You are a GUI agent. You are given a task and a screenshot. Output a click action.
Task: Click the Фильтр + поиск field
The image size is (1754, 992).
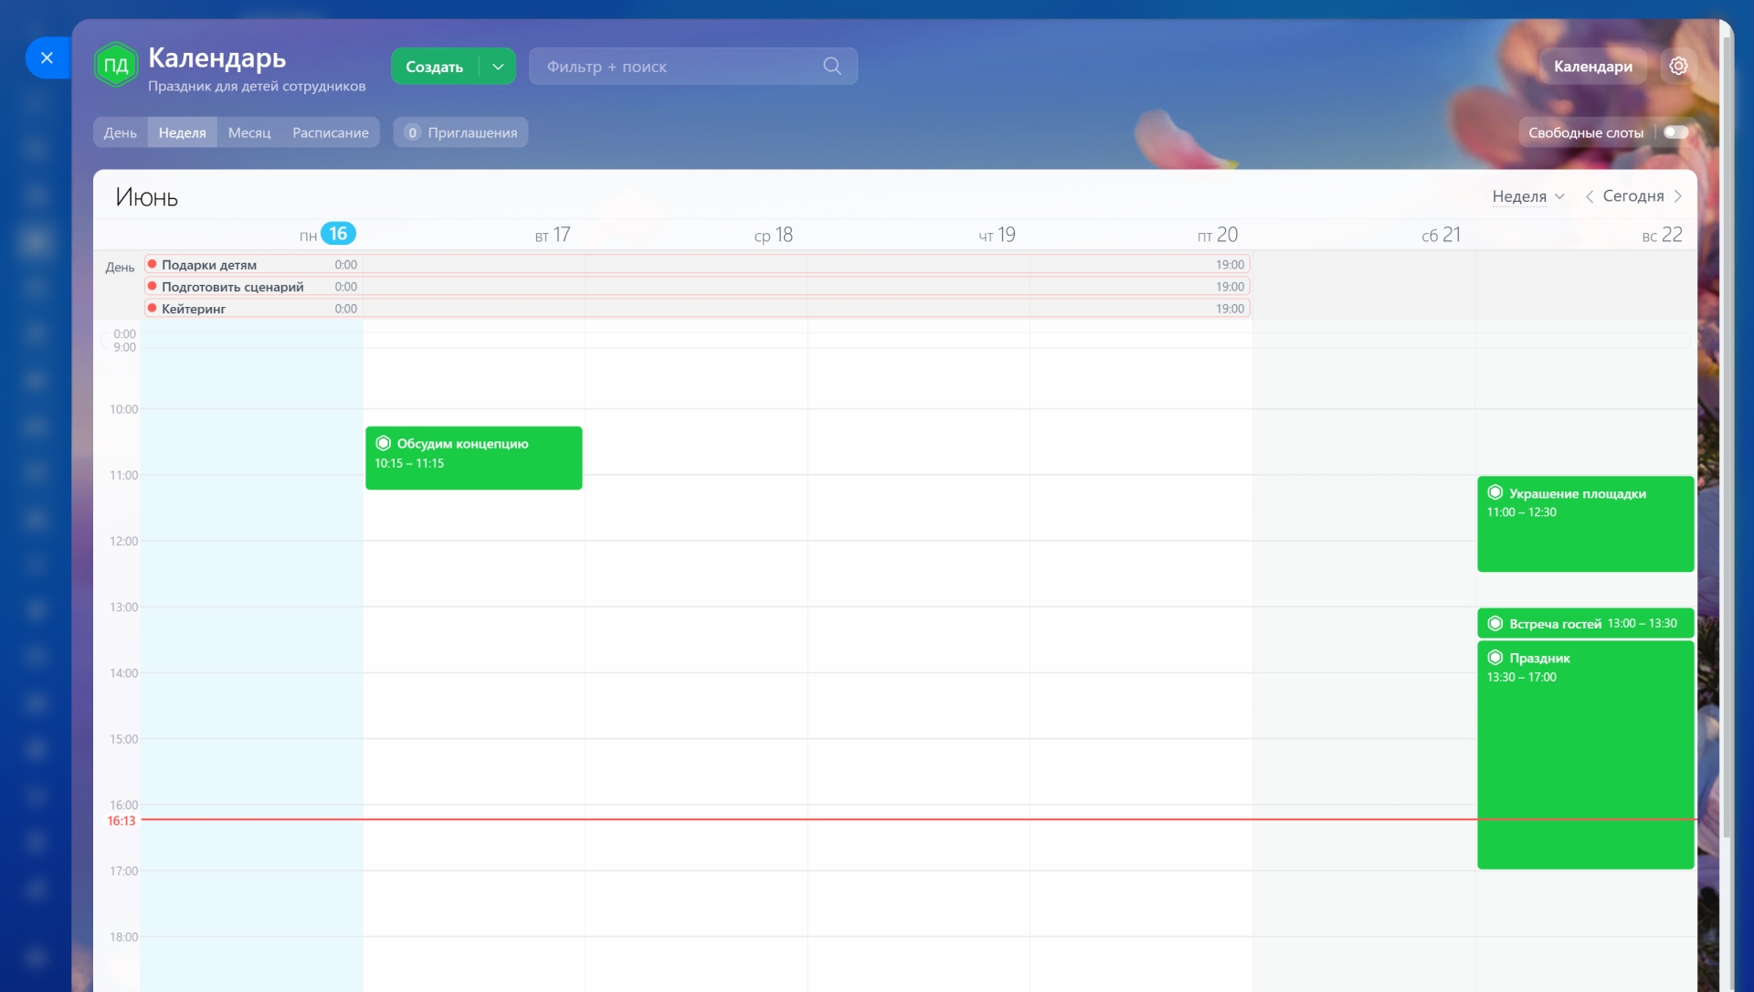[692, 67]
